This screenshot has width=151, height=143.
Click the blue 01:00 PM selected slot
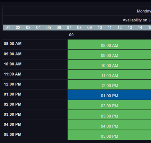coord(109,95)
